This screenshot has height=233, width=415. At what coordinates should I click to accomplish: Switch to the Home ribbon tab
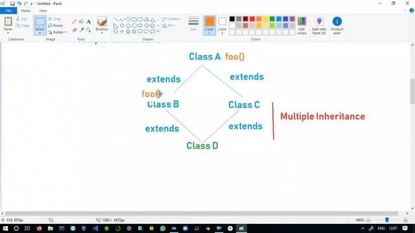click(x=26, y=11)
